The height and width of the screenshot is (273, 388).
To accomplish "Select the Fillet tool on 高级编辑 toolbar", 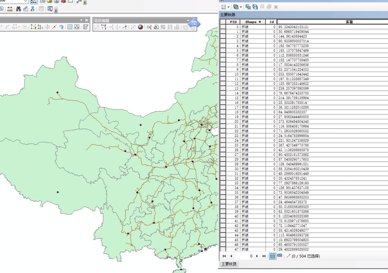I will coord(104,27).
